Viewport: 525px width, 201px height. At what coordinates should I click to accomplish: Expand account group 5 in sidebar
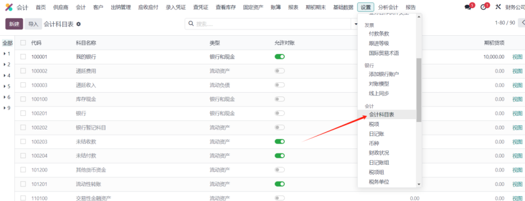pos(5,86)
